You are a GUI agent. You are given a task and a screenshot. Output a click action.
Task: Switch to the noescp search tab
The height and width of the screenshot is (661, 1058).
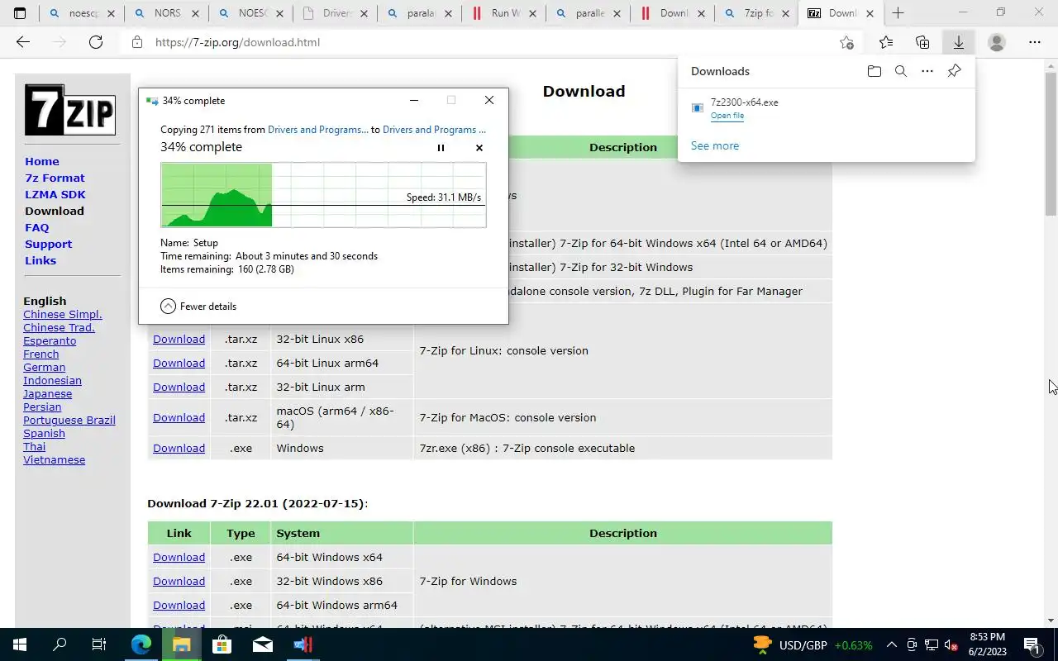pos(82,13)
